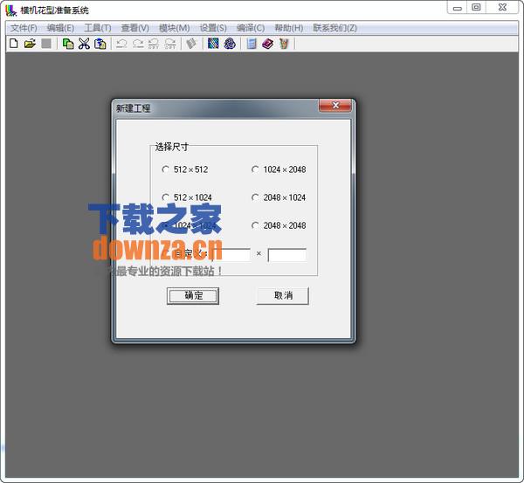Select the Cut scissors icon

(x=84, y=44)
